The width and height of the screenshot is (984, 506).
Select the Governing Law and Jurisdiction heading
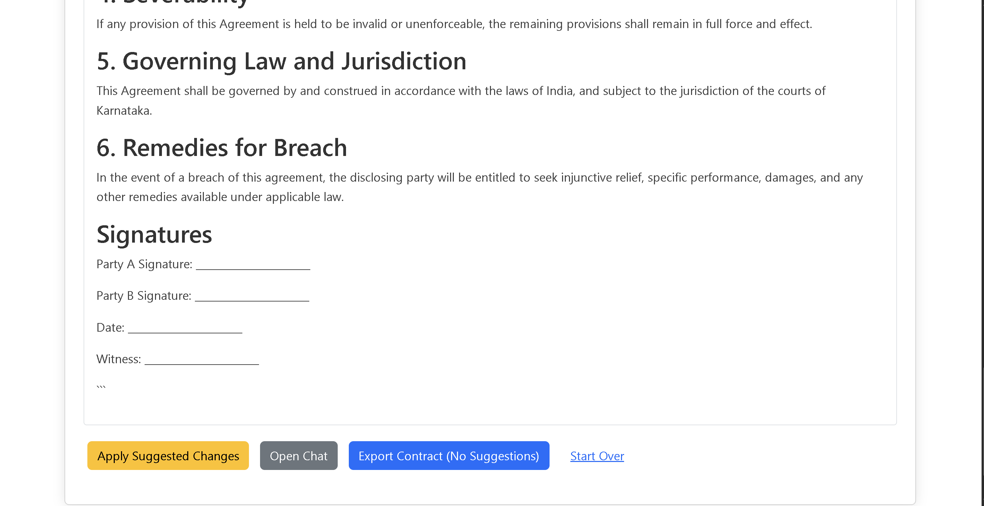282,61
